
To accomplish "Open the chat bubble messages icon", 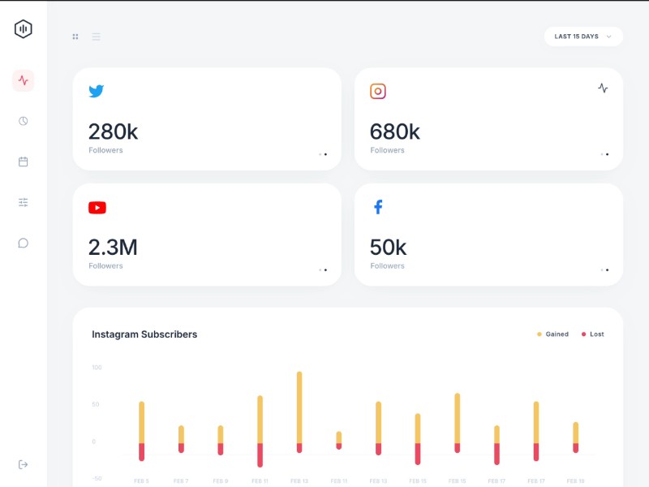I will click(24, 243).
